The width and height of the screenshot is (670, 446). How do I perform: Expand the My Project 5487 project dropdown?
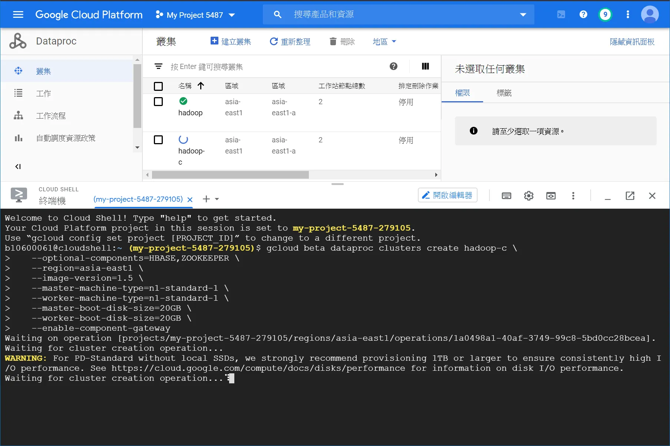[232, 15]
